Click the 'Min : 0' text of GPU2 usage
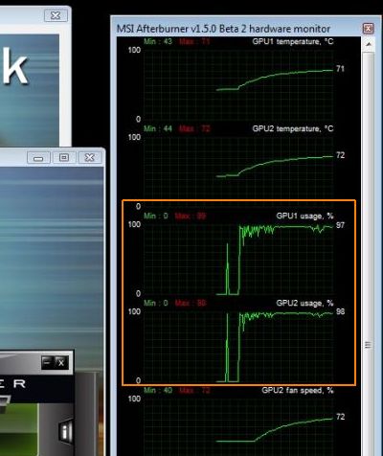The width and height of the screenshot is (383, 456). [156, 303]
